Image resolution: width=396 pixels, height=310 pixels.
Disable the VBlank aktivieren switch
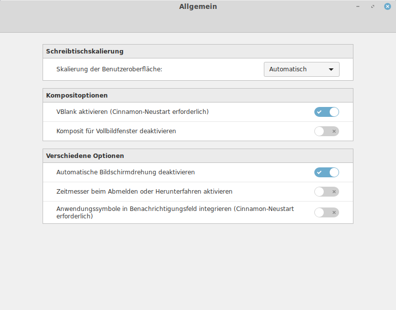(x=327, y=112)
